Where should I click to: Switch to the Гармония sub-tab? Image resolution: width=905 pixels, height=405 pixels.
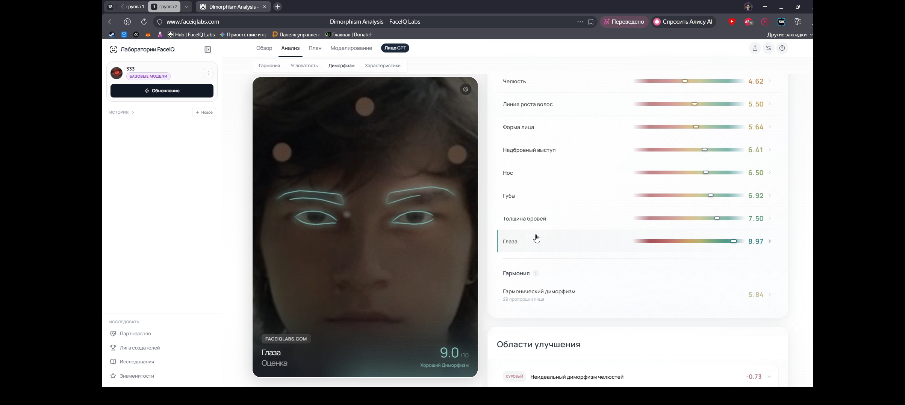pyautogui.click(x=269, y=66)
